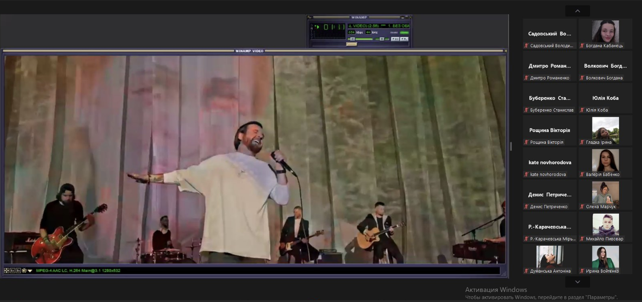This screenshot has width=642, height=302.
Task: Click the scrolling song title display
Action: click(378, 26)
